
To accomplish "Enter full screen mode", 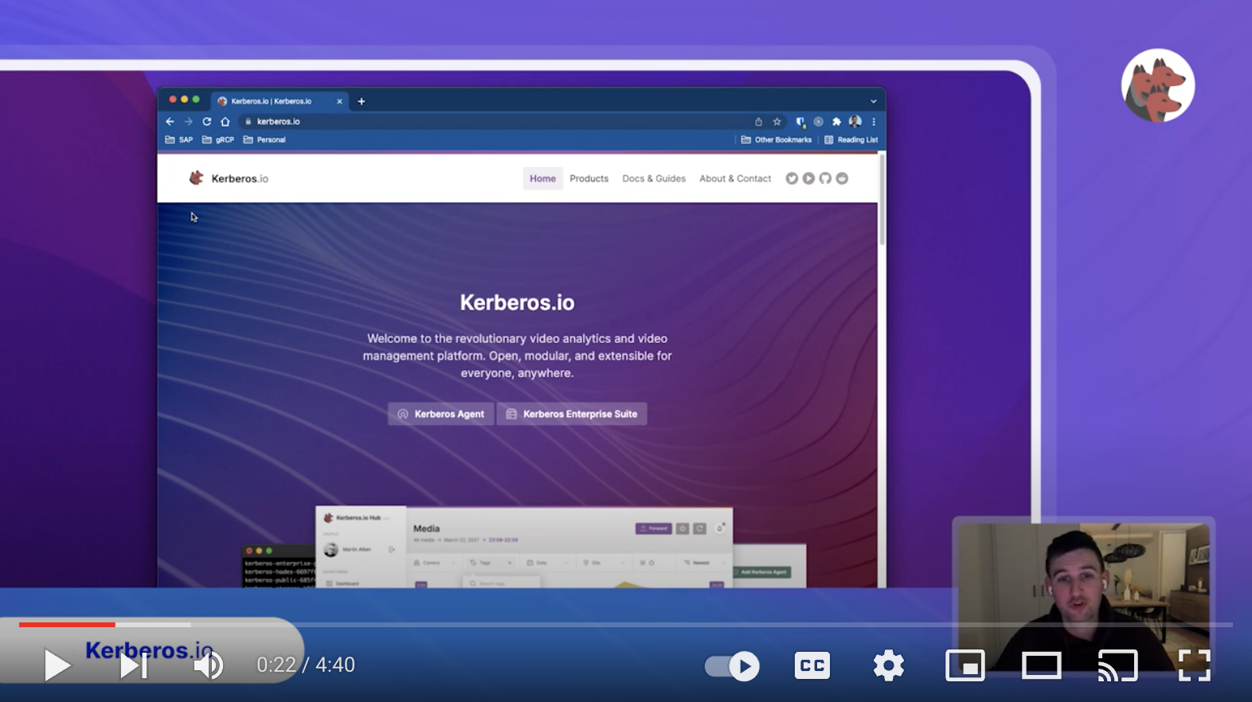I will pos(1194,665).
